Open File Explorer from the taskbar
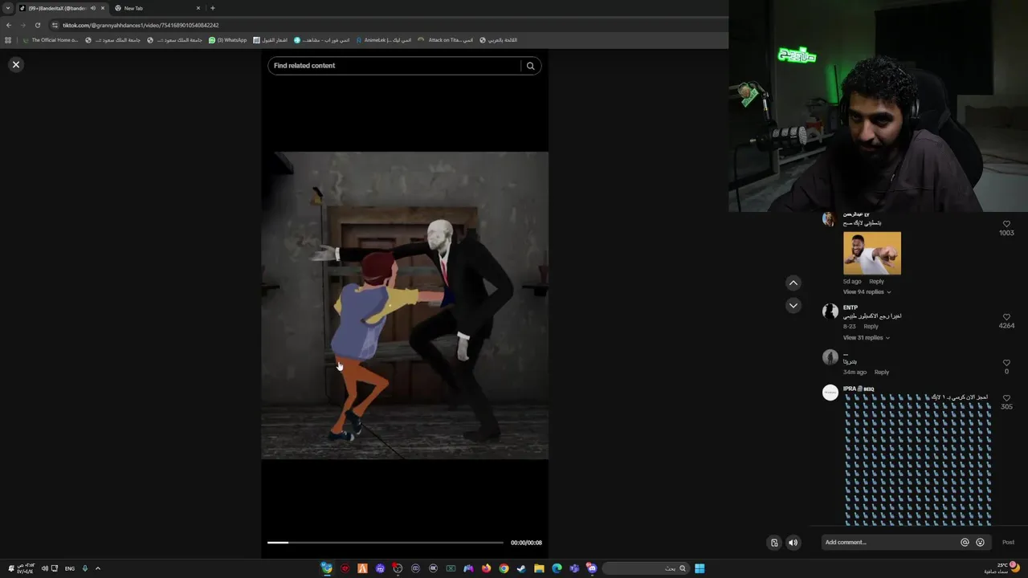 539,568
